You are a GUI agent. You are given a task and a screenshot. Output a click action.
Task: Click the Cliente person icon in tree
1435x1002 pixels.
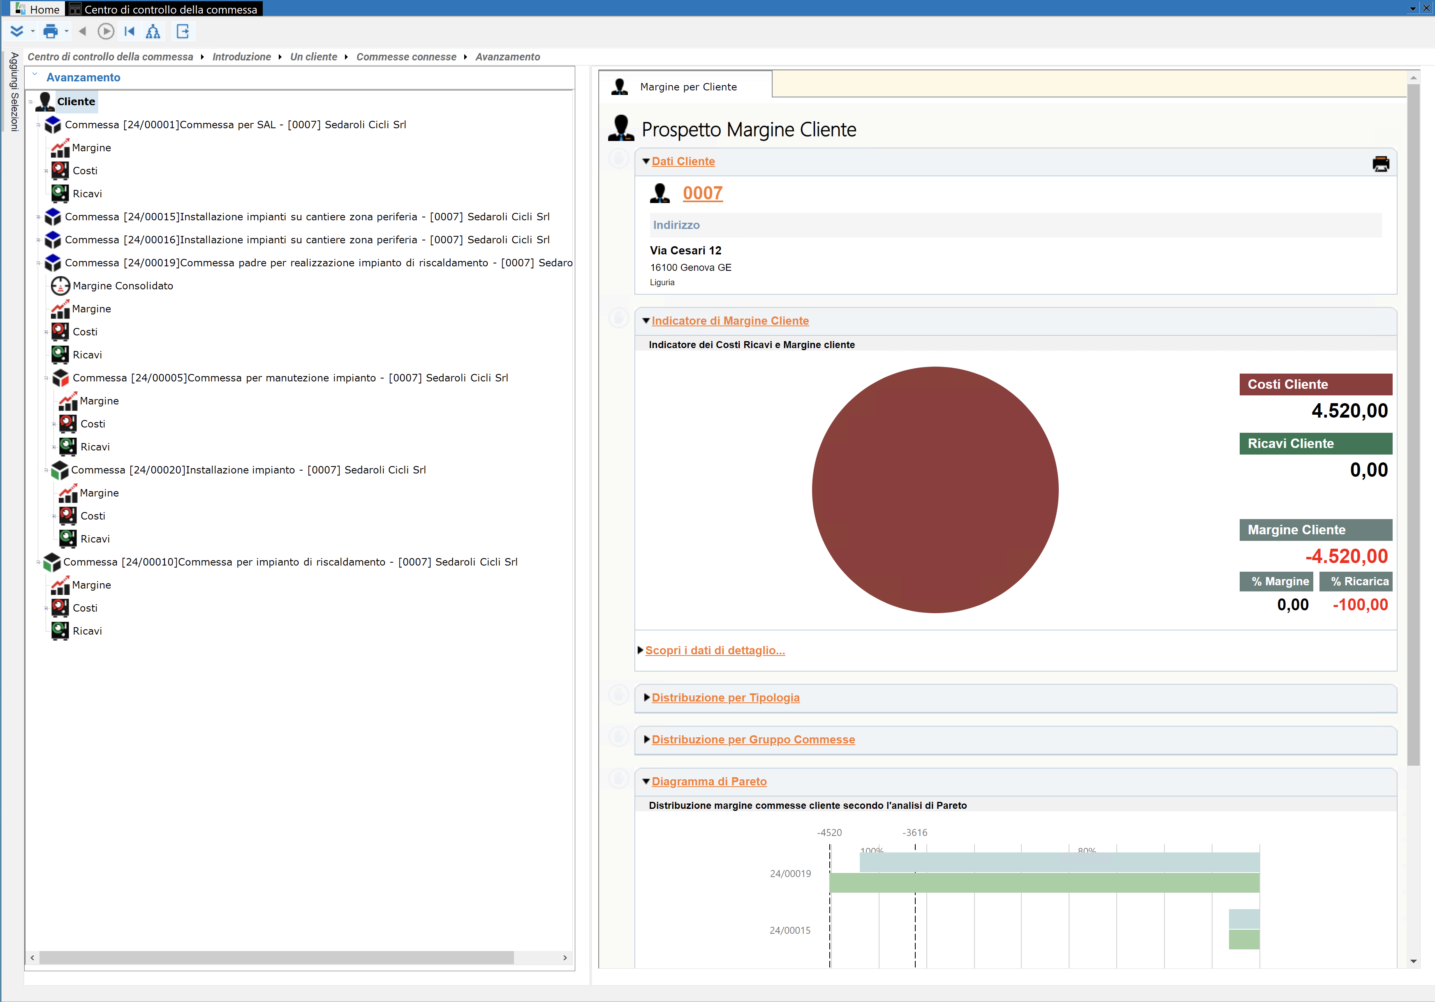click(x=45, y=101)
